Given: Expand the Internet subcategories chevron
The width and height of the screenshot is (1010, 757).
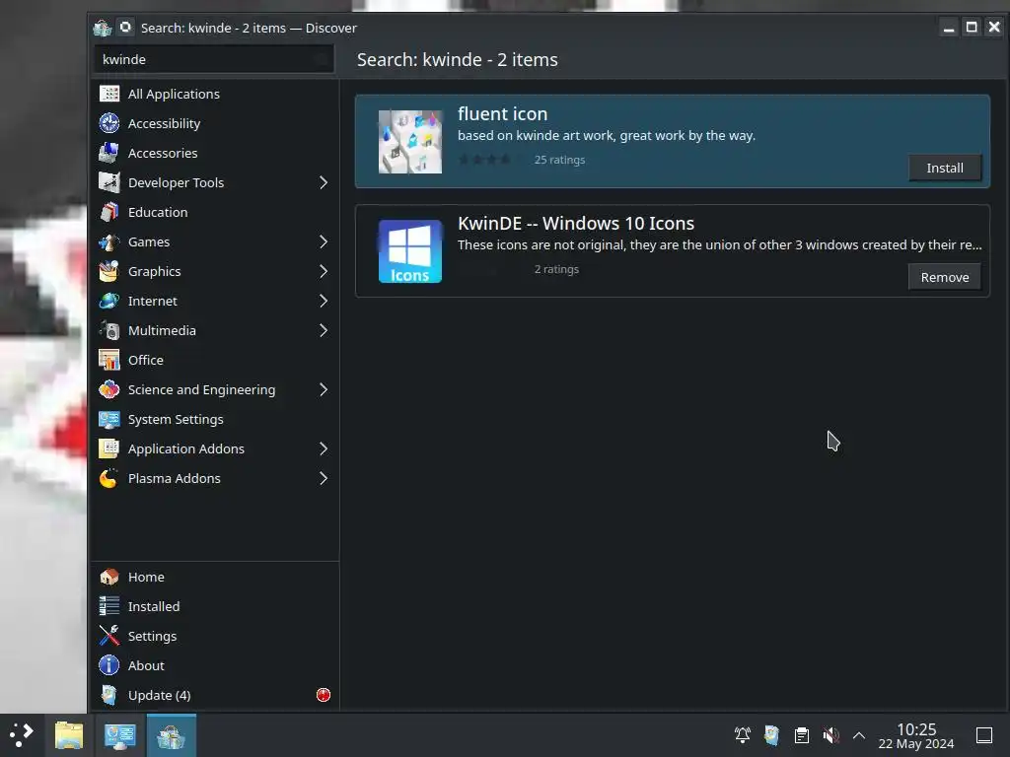Looking at the screenshot, I should [324, 301].
